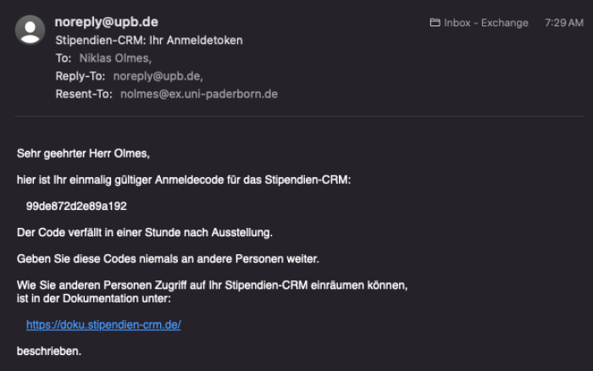Click the sender avatar icon
This screenshot has height=371, width=593.
click(30, 30)
